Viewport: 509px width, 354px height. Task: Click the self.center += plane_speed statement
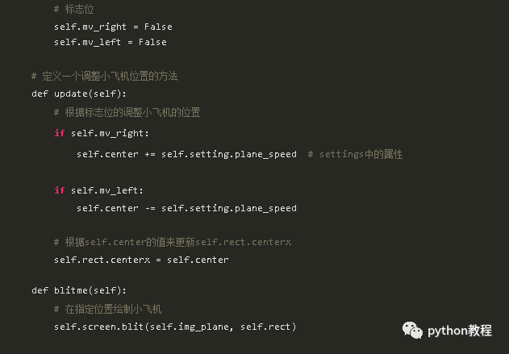[x=186, y=154]
